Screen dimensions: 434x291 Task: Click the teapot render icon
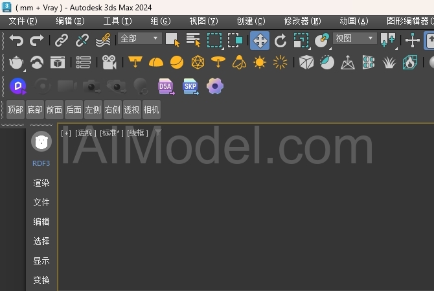16,62
